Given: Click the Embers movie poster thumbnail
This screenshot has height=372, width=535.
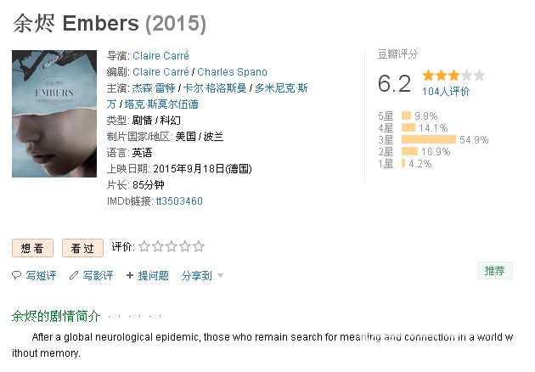Looking at the screenshot, I should point(54,114).
